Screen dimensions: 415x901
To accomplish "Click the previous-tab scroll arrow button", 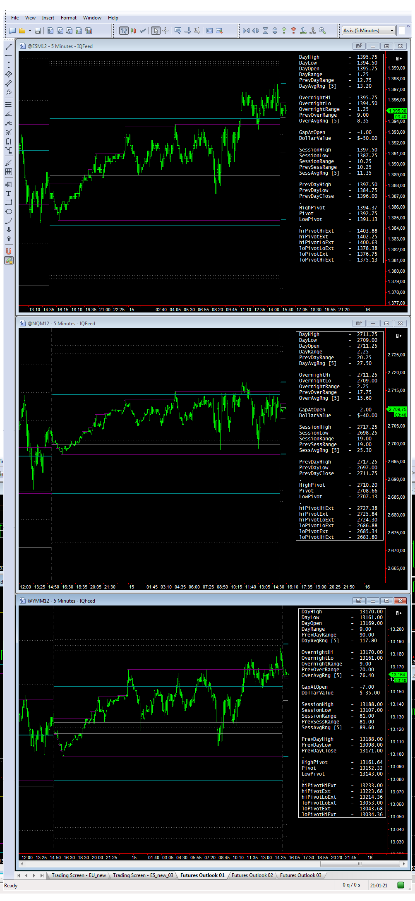I will (26, 875).
